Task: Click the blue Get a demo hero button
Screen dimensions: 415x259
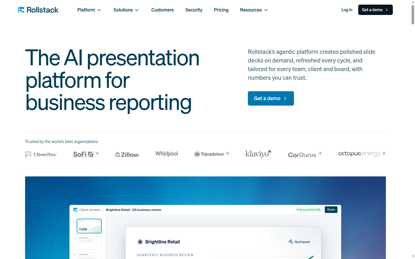Action: 271,98
